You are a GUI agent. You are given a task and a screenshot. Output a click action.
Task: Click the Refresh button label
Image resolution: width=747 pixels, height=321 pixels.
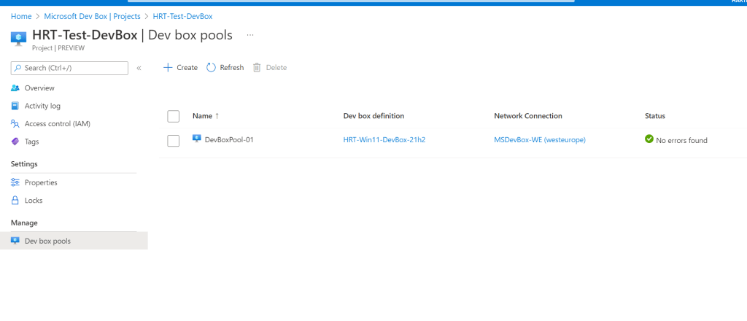coord(231,68)
